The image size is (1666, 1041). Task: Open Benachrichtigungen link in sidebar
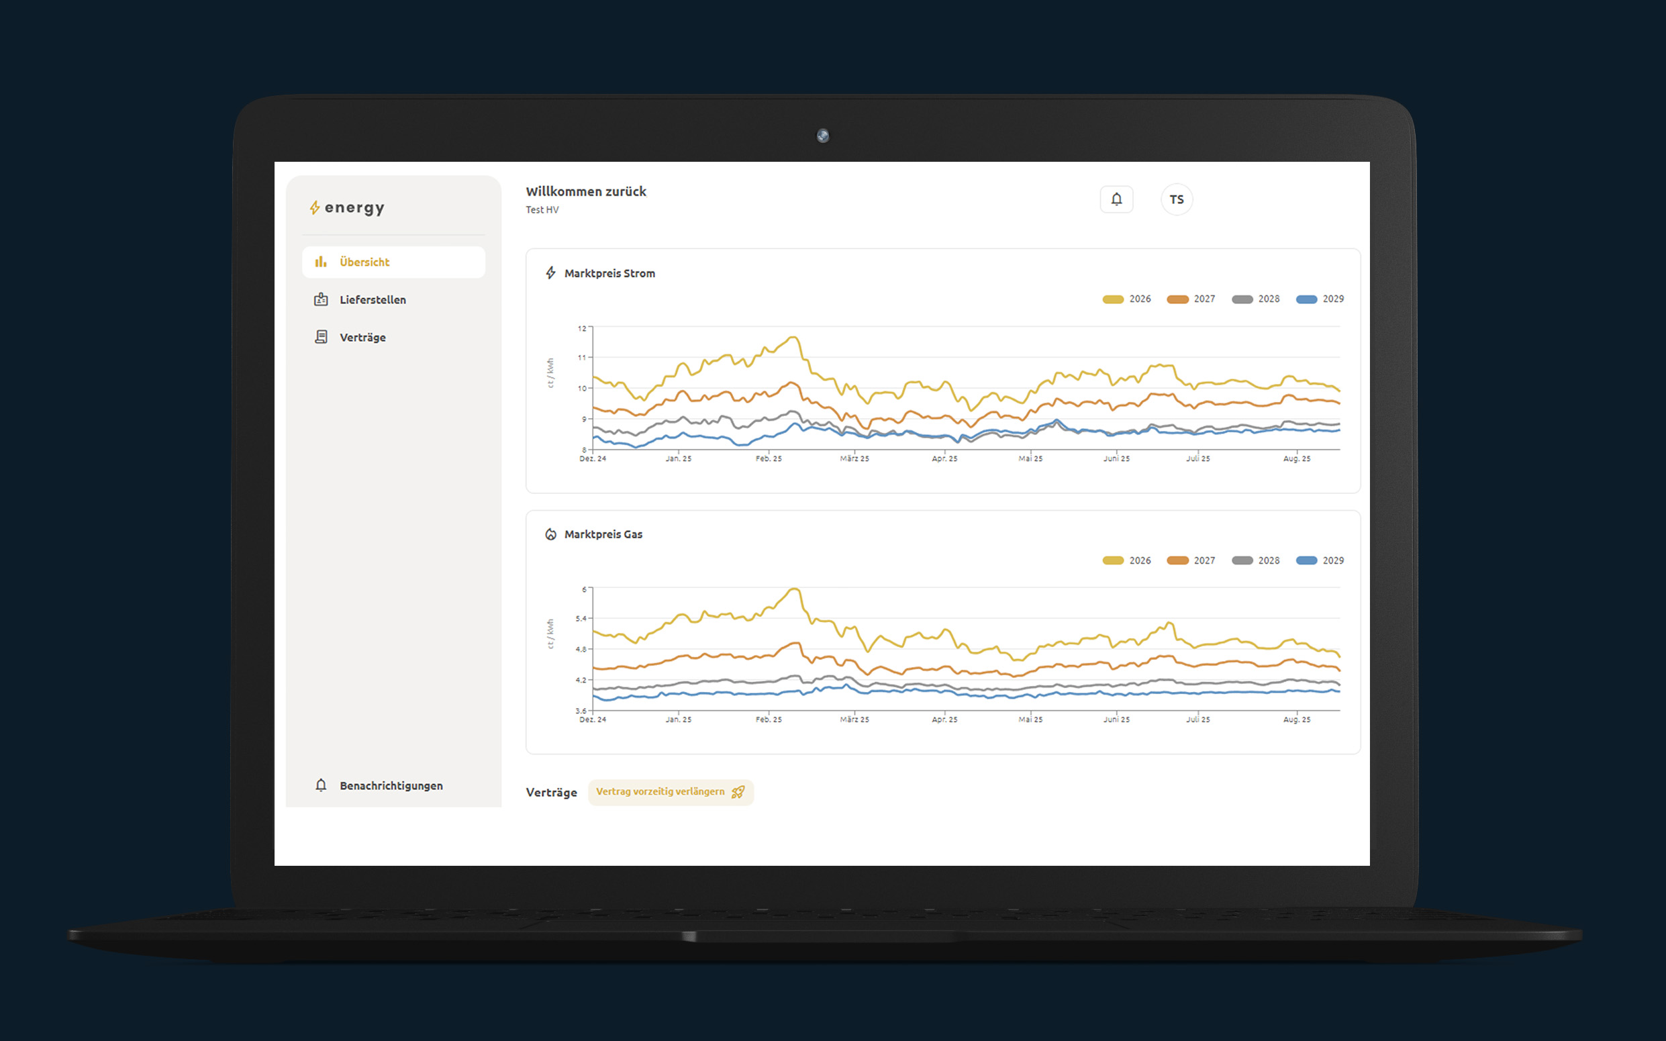tap(391, 785)
